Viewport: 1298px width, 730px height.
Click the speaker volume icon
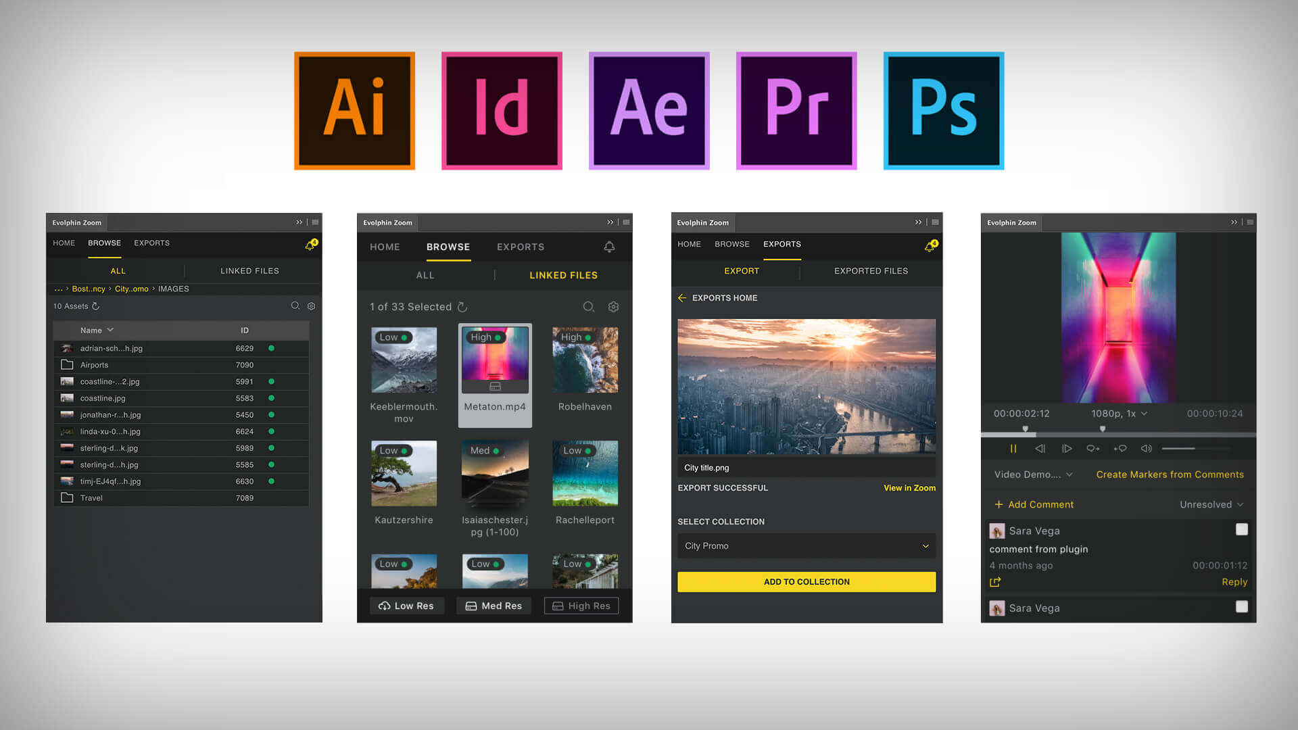tap(1146, 449)
